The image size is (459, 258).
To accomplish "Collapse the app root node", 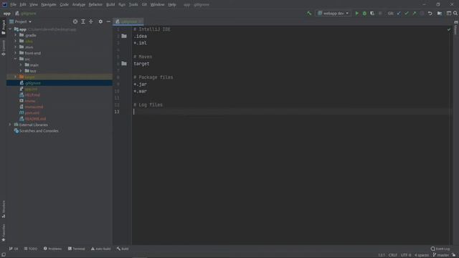I will 10,29.
